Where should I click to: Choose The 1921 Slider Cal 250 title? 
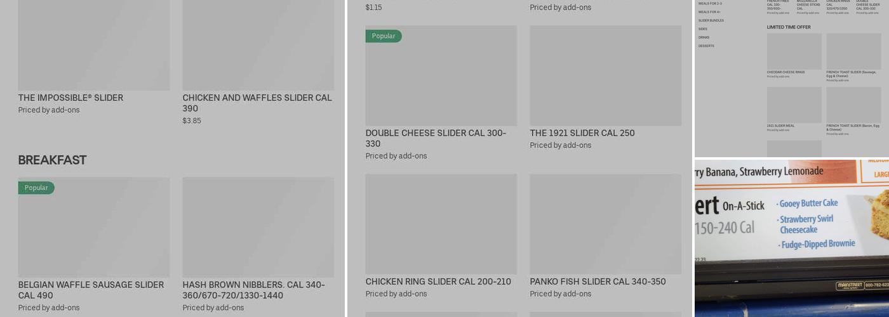point(582,133)
